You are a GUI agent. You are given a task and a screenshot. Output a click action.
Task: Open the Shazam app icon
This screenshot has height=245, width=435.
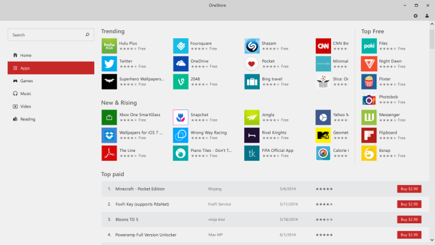click(x=252, y=46)
